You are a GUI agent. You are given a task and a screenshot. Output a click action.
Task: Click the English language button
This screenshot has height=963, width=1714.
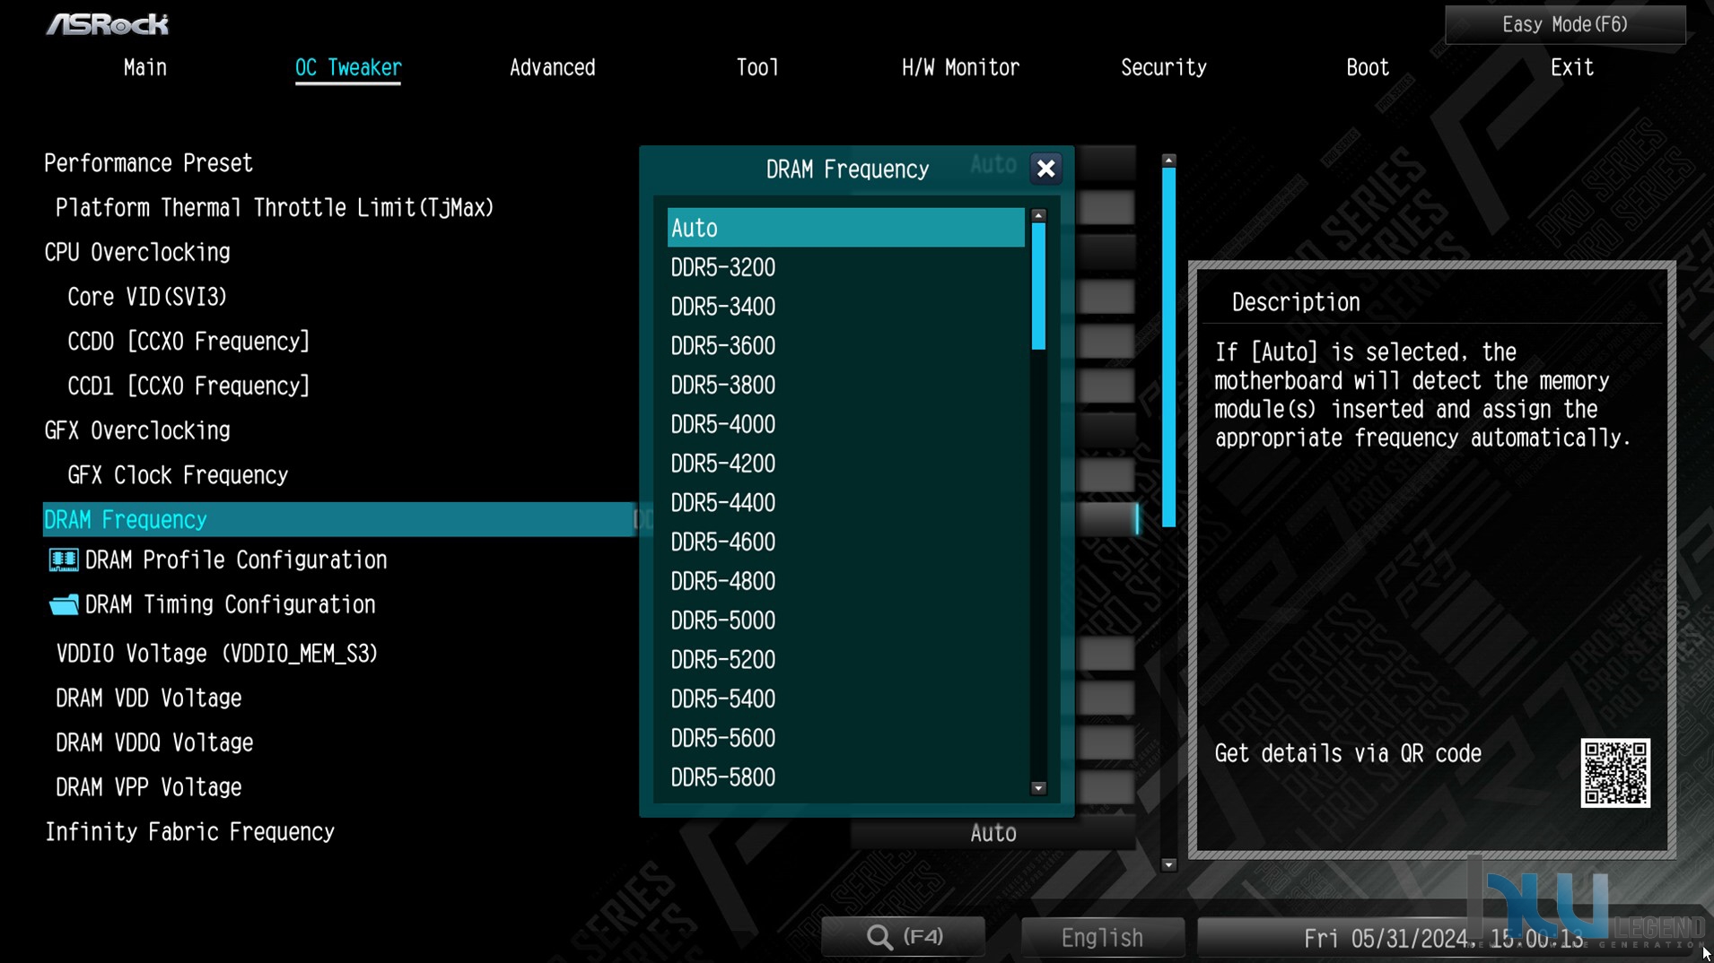[1102, 938]
